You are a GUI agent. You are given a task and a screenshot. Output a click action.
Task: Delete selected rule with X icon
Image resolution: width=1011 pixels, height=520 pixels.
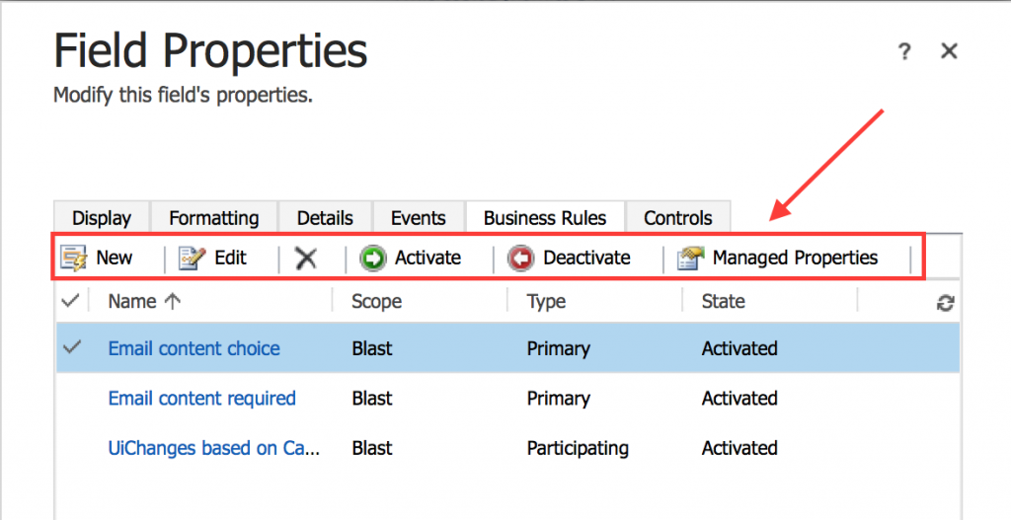[x=306, y=258]
